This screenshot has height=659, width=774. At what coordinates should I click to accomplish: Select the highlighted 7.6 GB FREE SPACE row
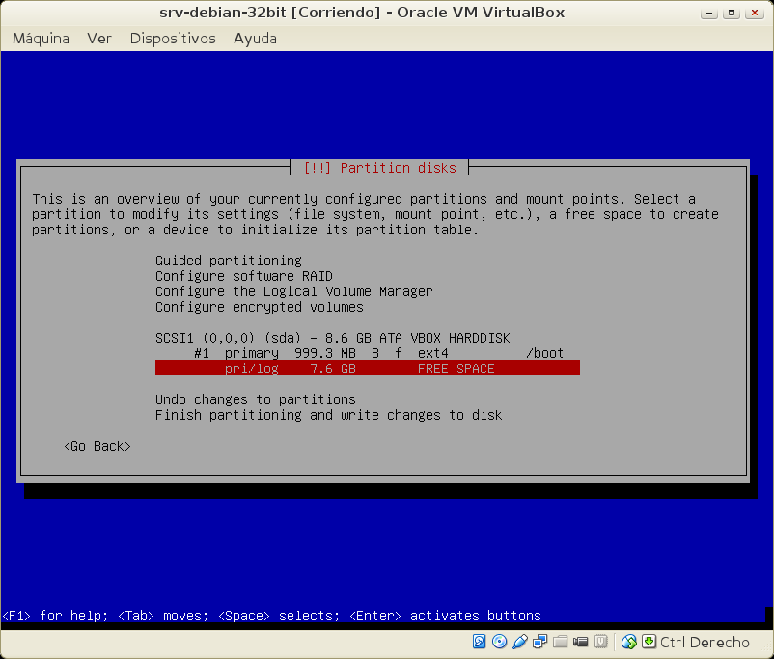click(x=367, y=369)
